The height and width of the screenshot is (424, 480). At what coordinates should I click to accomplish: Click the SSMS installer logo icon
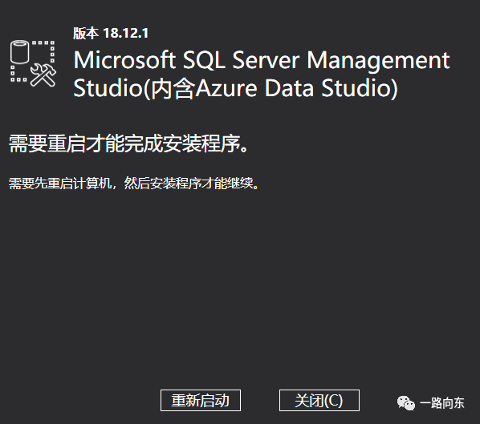point(33,63)
